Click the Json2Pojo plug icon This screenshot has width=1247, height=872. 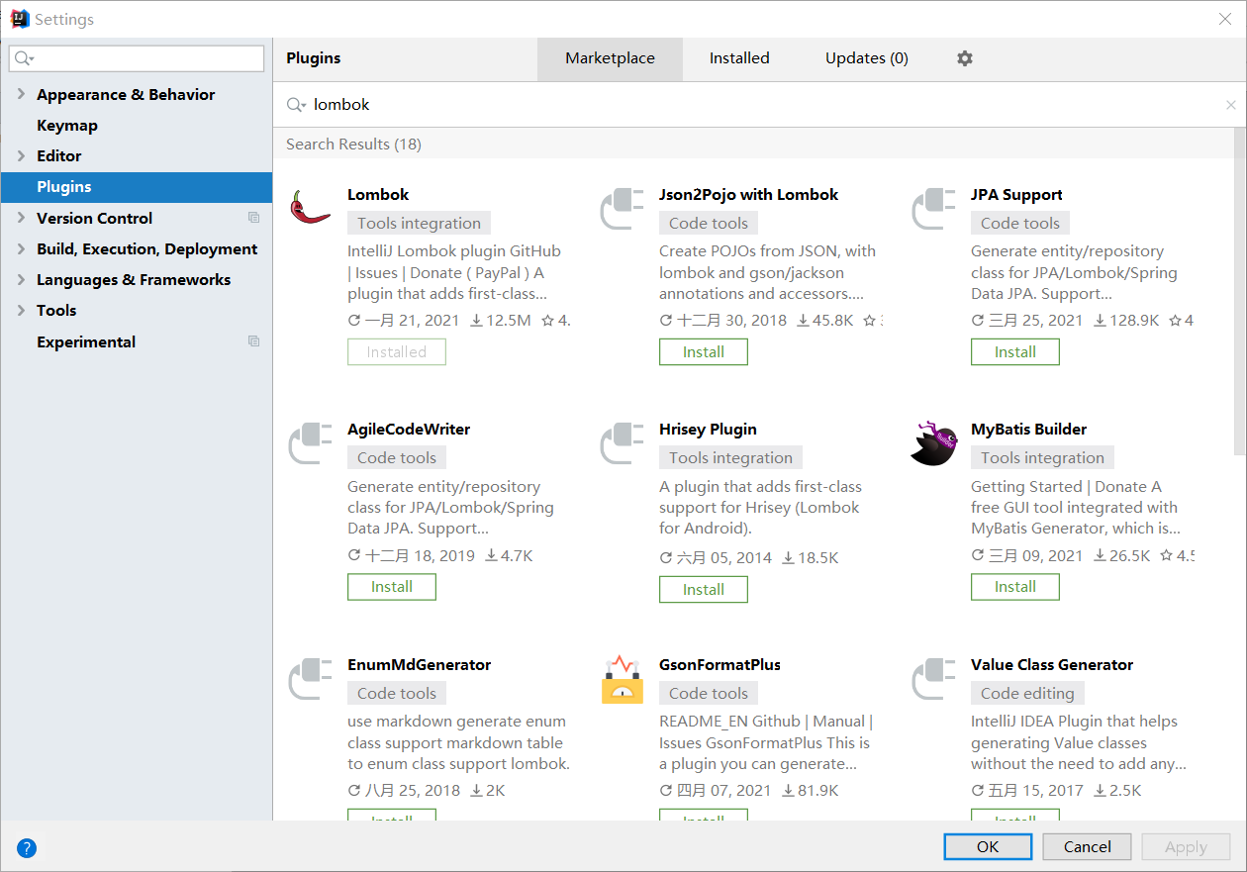pyautogui.click(x=622, y=208)
